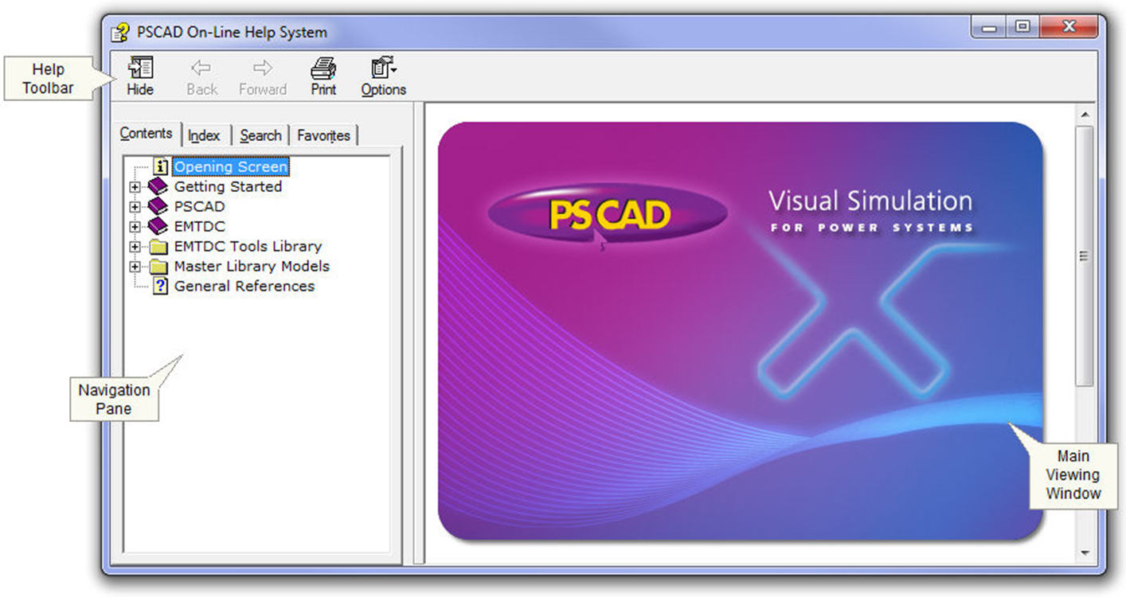1126x597 pixels.
Task: Select the PSCAD tree entry
Action: [199, 207]
